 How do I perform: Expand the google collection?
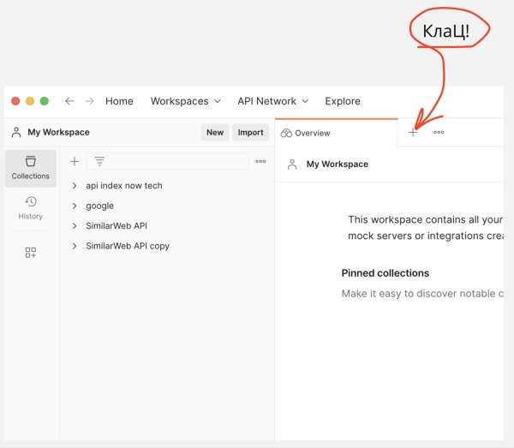[x=75, y=206]
